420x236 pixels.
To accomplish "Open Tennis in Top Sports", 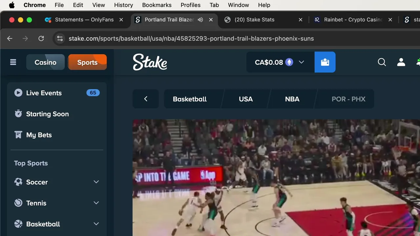I will click(x=57, y=203).
